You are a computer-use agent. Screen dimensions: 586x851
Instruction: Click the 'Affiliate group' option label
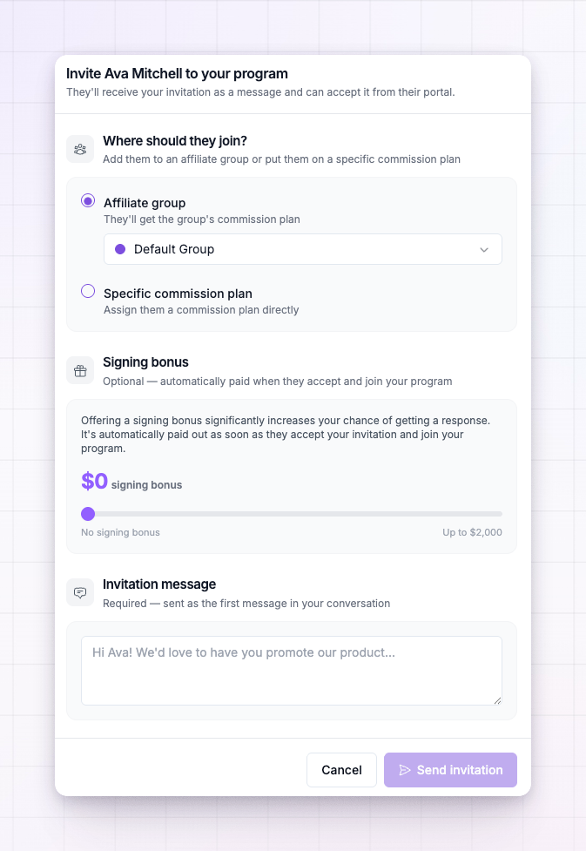coord(145,203)
